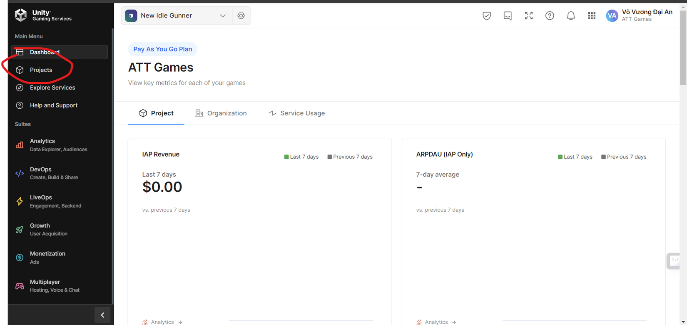687x325 pixels.
Task: Collapse the sidebar with the chevron button
Action: (x=102, y=315)
